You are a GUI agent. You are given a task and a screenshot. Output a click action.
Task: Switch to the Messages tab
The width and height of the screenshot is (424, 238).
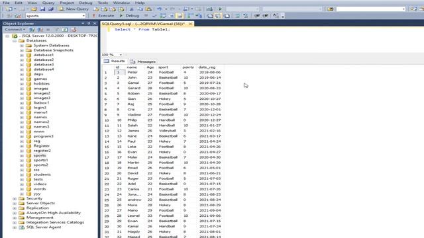click(x=143, y=61)
